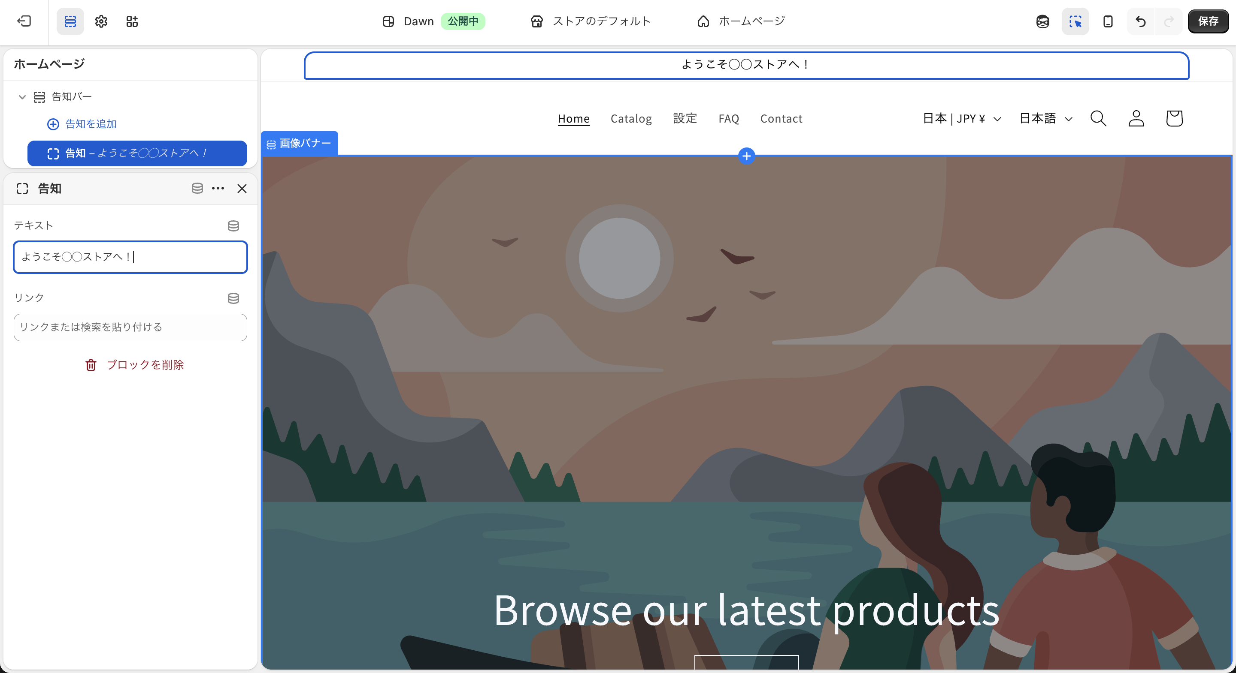Open the account icon in store preview
Screen dimensions: 1236x673
click(x=1136, y=118)
